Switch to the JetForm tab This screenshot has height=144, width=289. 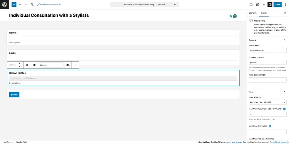tap(252, 13)
